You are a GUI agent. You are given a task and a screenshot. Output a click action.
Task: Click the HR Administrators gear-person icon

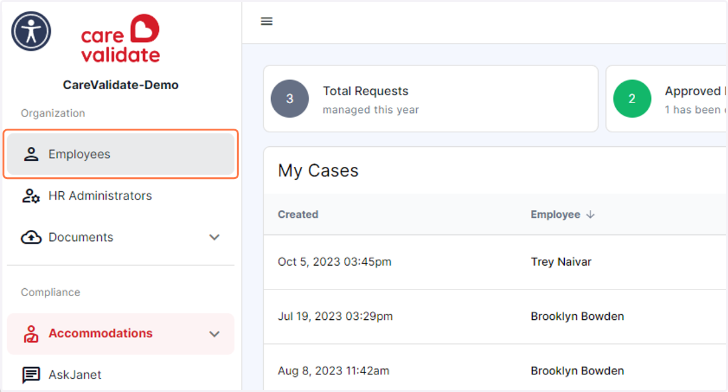tap(31, 196)
